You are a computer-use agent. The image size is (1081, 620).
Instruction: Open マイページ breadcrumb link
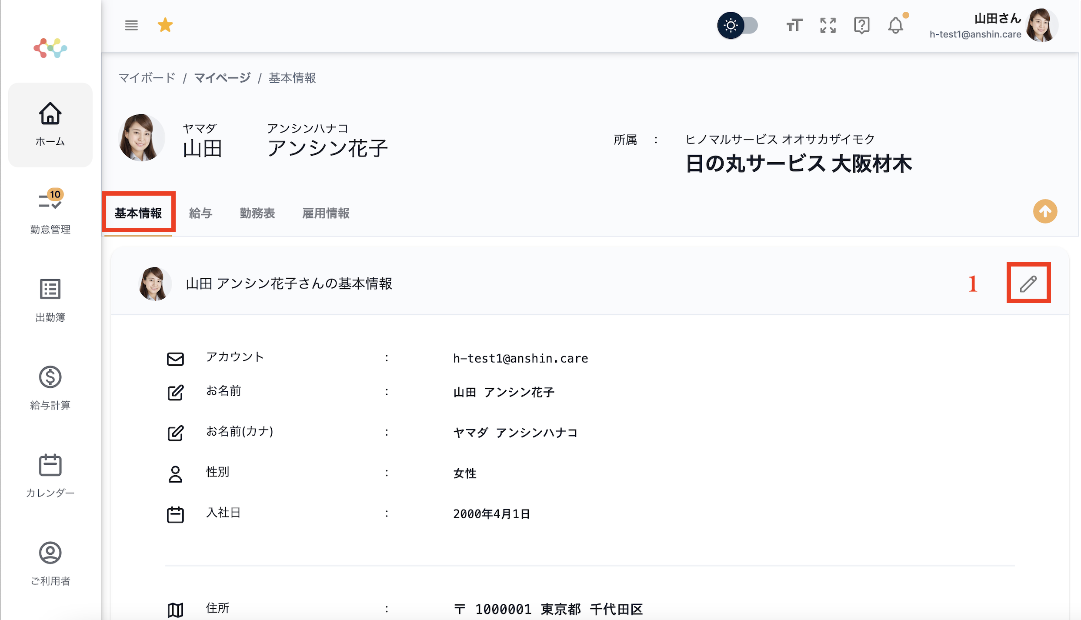coord(222,77)
